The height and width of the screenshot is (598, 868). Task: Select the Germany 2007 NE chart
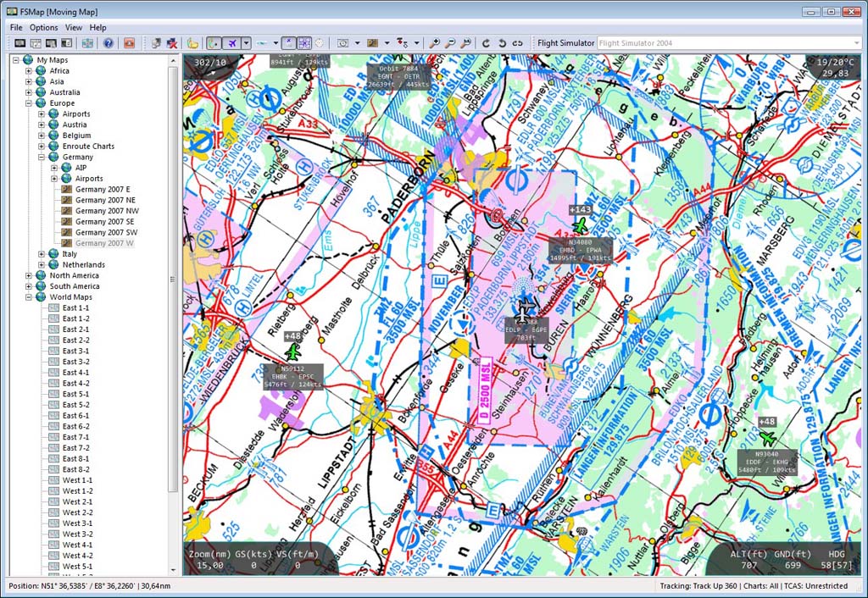click(105, 200)
